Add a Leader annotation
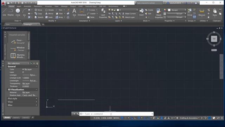 click(x=91, y=13)
